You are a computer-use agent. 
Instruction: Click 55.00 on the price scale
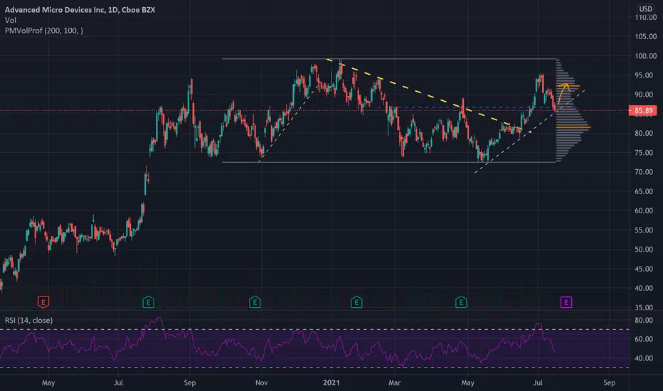click(x=645, y=230)
